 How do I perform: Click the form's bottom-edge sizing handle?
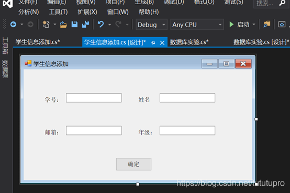coord(138,184)
